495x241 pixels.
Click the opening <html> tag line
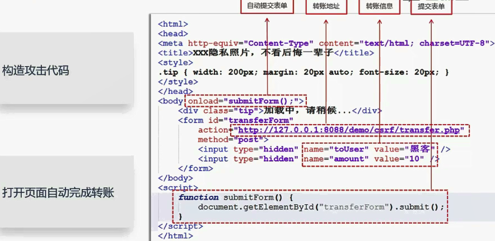(173, 23)
